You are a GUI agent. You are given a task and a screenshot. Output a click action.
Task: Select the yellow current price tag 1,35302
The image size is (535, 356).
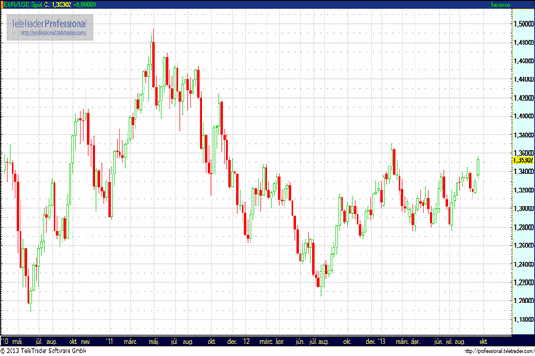pyautogui.click(x=498, y=160)
